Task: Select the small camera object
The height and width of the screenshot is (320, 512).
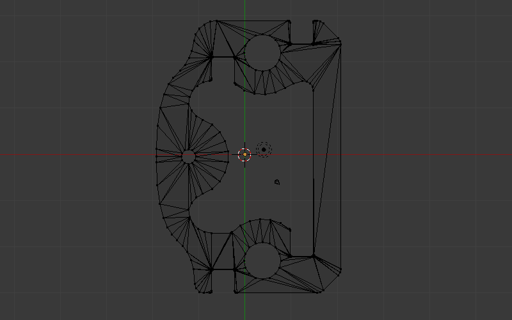Action: point(277,182)
